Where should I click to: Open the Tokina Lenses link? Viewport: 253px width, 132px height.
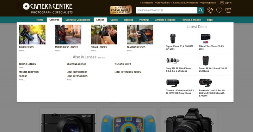(27, 64)
